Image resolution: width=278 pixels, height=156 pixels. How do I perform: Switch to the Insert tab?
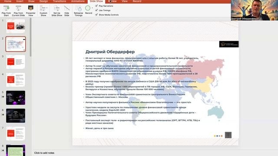pyautogui.click(x=20, y=1)
